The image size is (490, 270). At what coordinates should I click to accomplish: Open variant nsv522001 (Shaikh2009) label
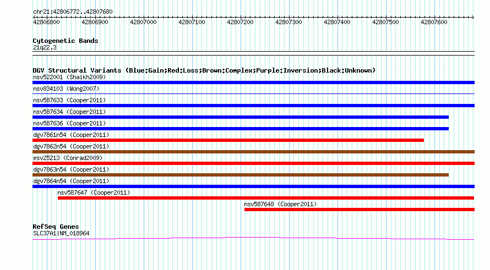[x=69, y=77]
